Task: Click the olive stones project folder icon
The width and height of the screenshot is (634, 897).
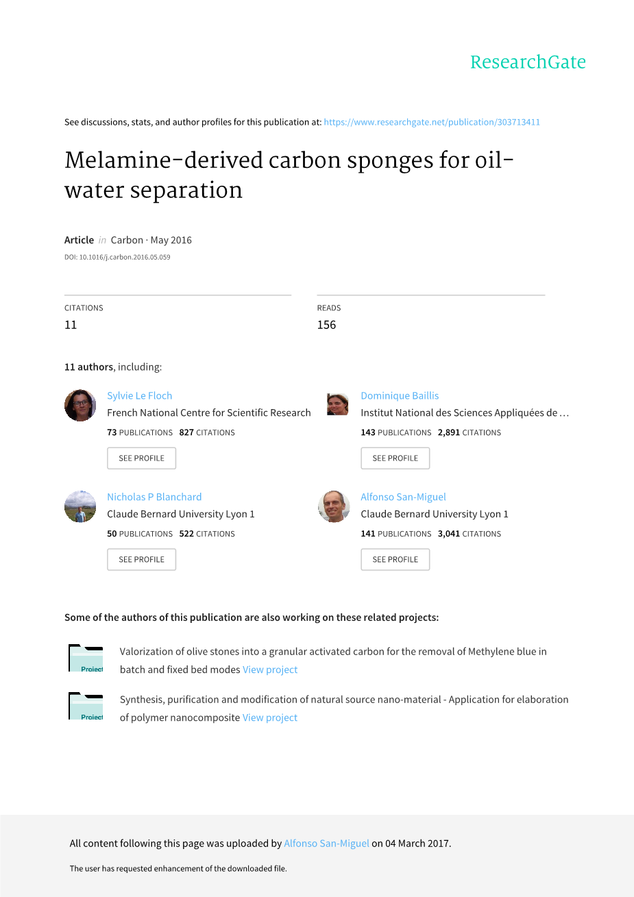Action: click(x=86, y=659)
